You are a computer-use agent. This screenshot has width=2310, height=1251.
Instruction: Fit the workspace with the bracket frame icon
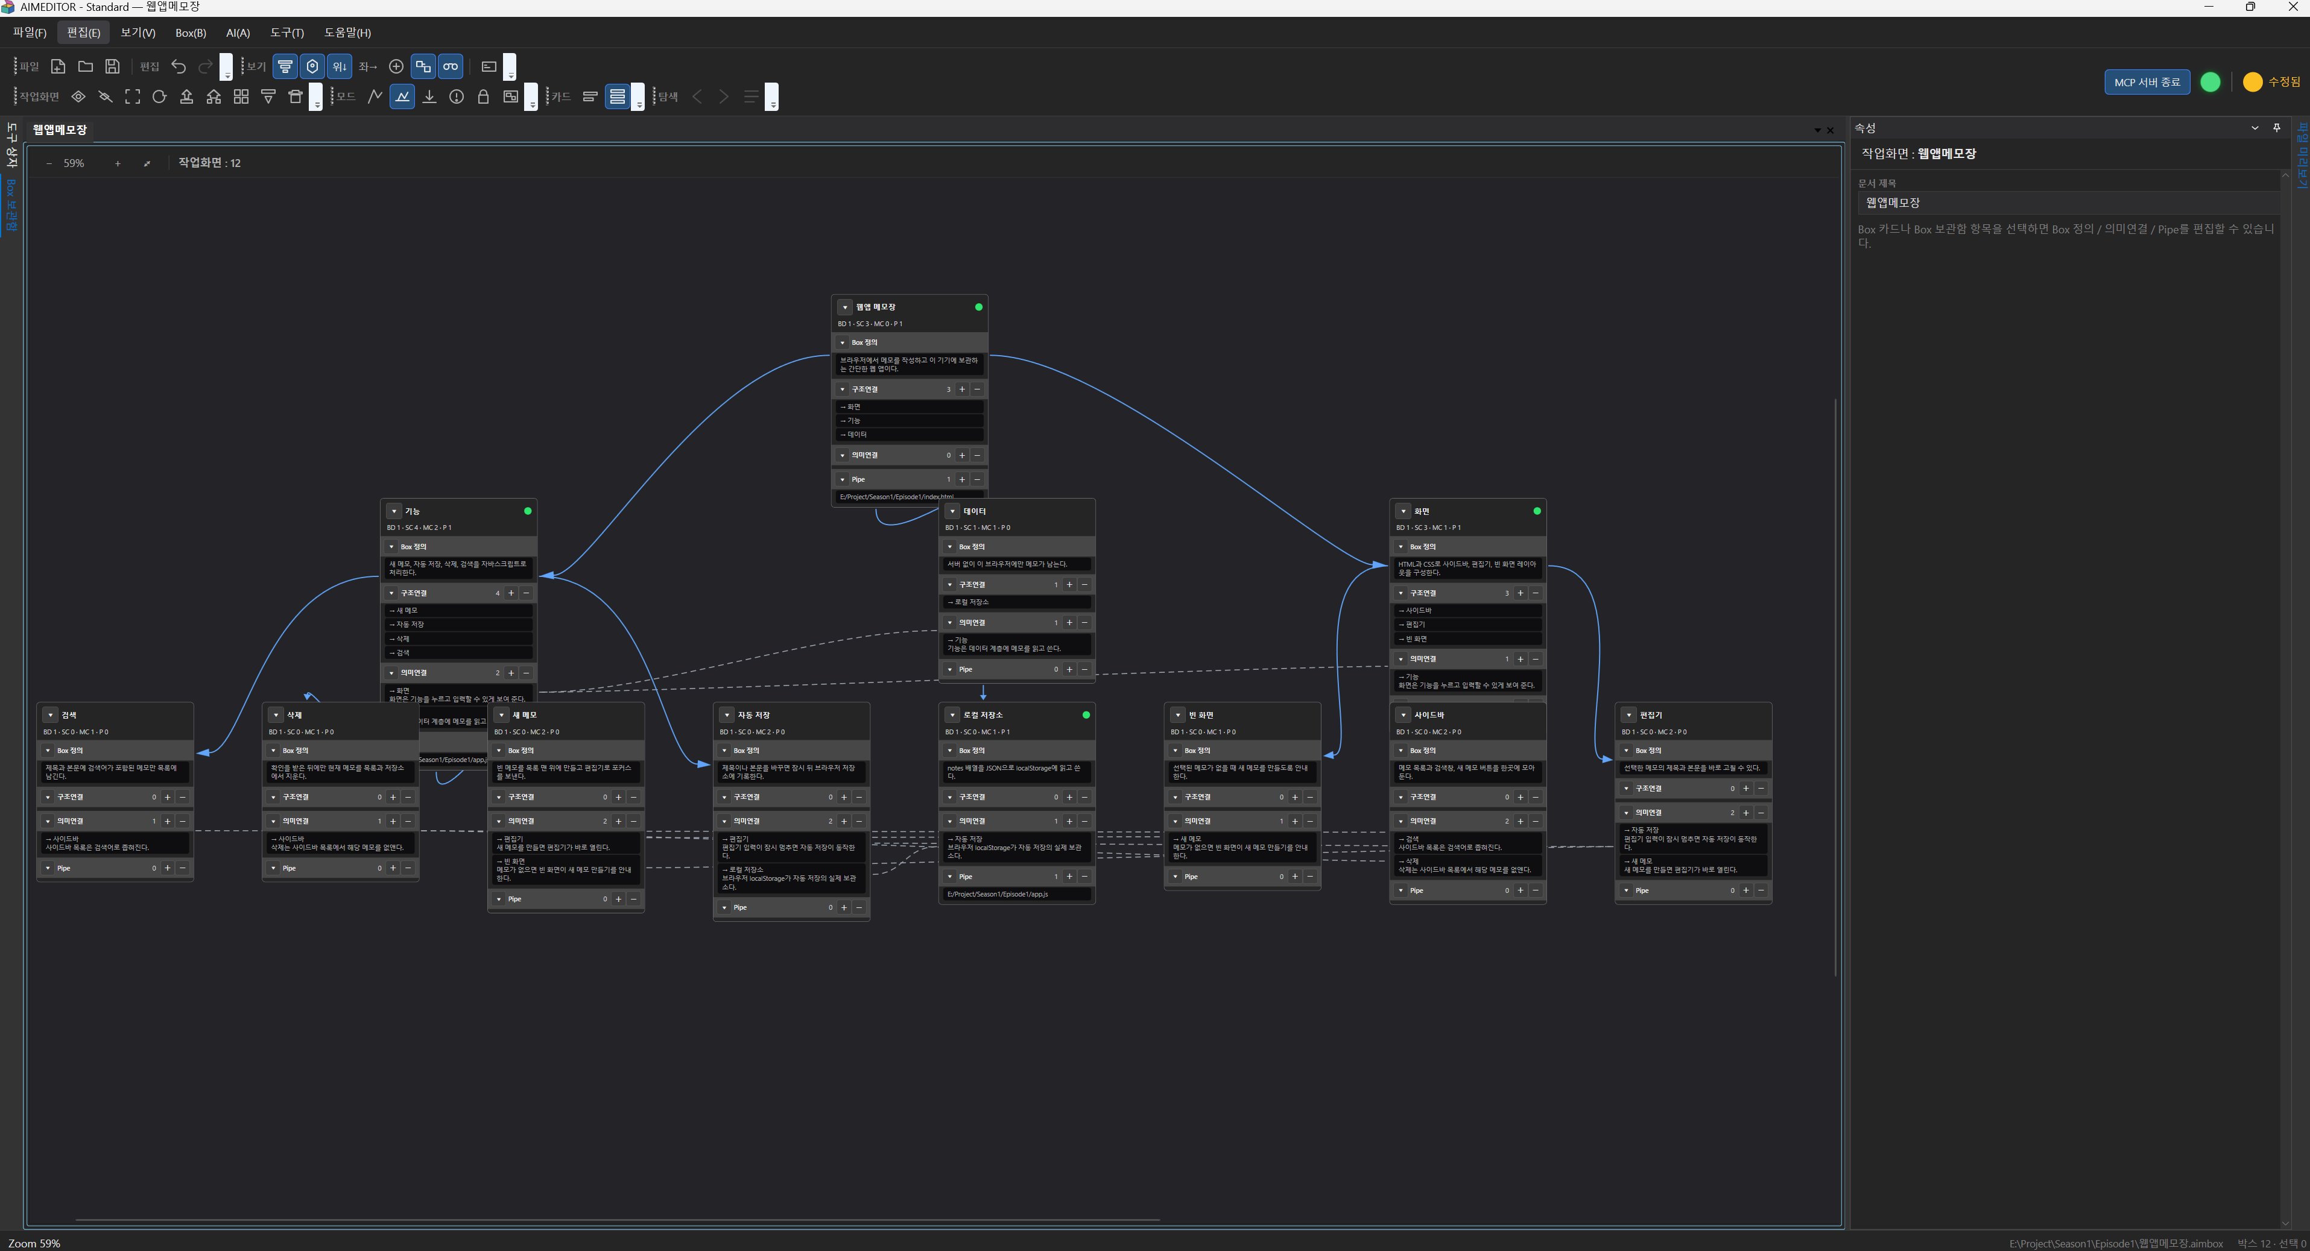click(x=133, y=97)
